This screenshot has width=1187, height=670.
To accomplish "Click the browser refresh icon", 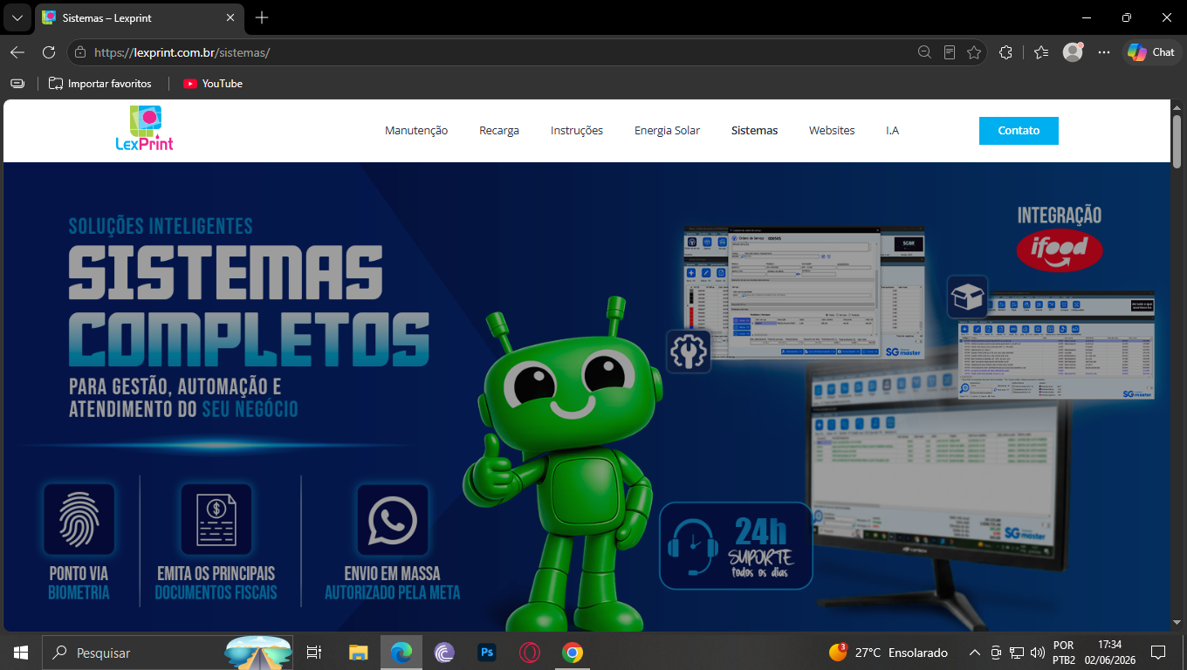I will coord(49,52).
